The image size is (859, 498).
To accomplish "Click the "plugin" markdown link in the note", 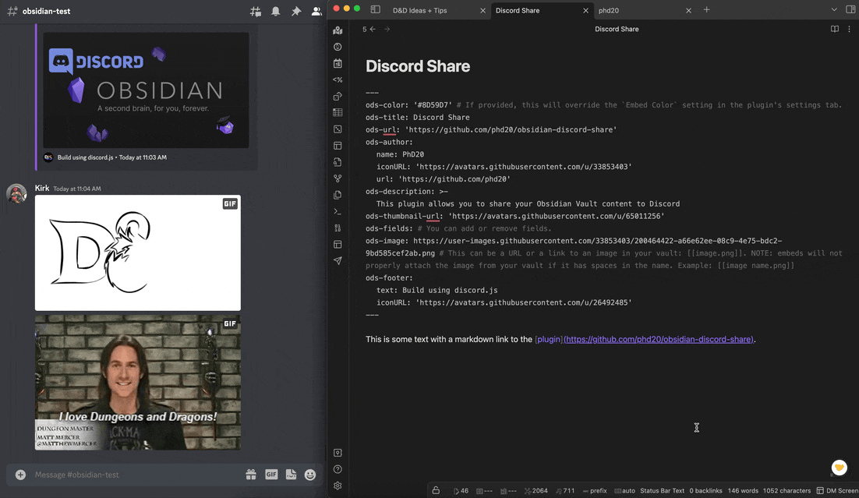I will [547, 339].
